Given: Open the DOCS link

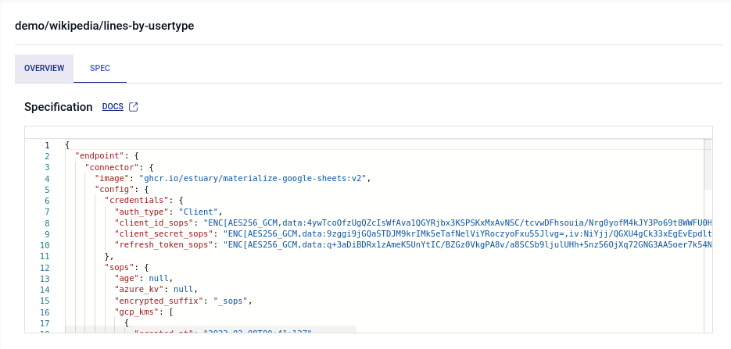Looking at the screenshot, I should coord(113,107).
